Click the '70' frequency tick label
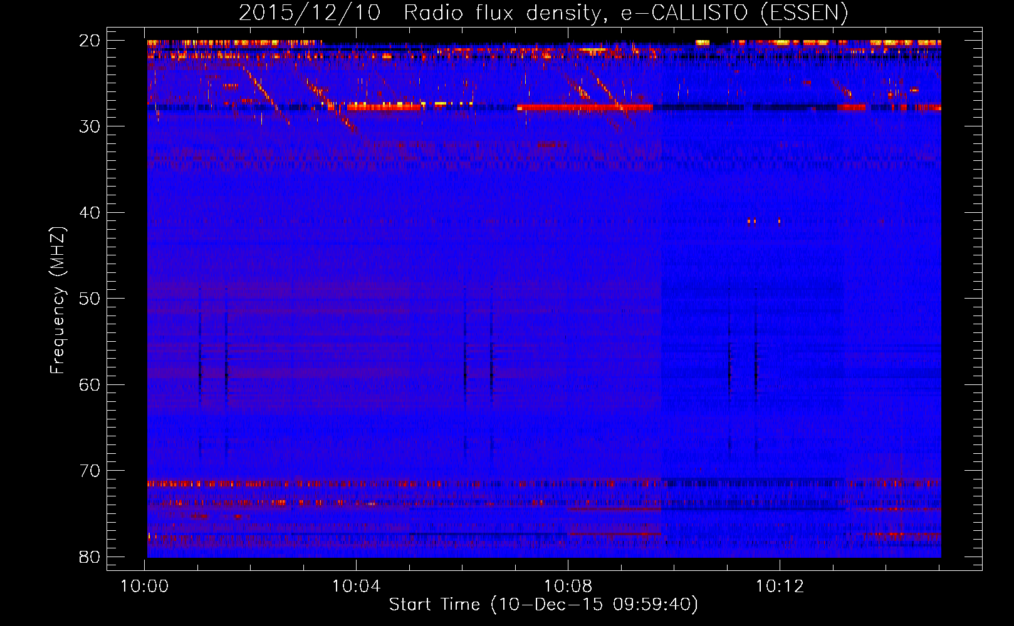1014x626 pixels. pos(90,471)
